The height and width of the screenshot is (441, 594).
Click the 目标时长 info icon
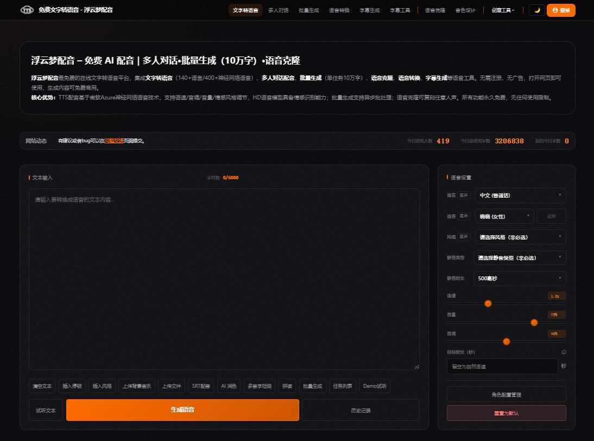pyautogui.click(x=564, y=352)
